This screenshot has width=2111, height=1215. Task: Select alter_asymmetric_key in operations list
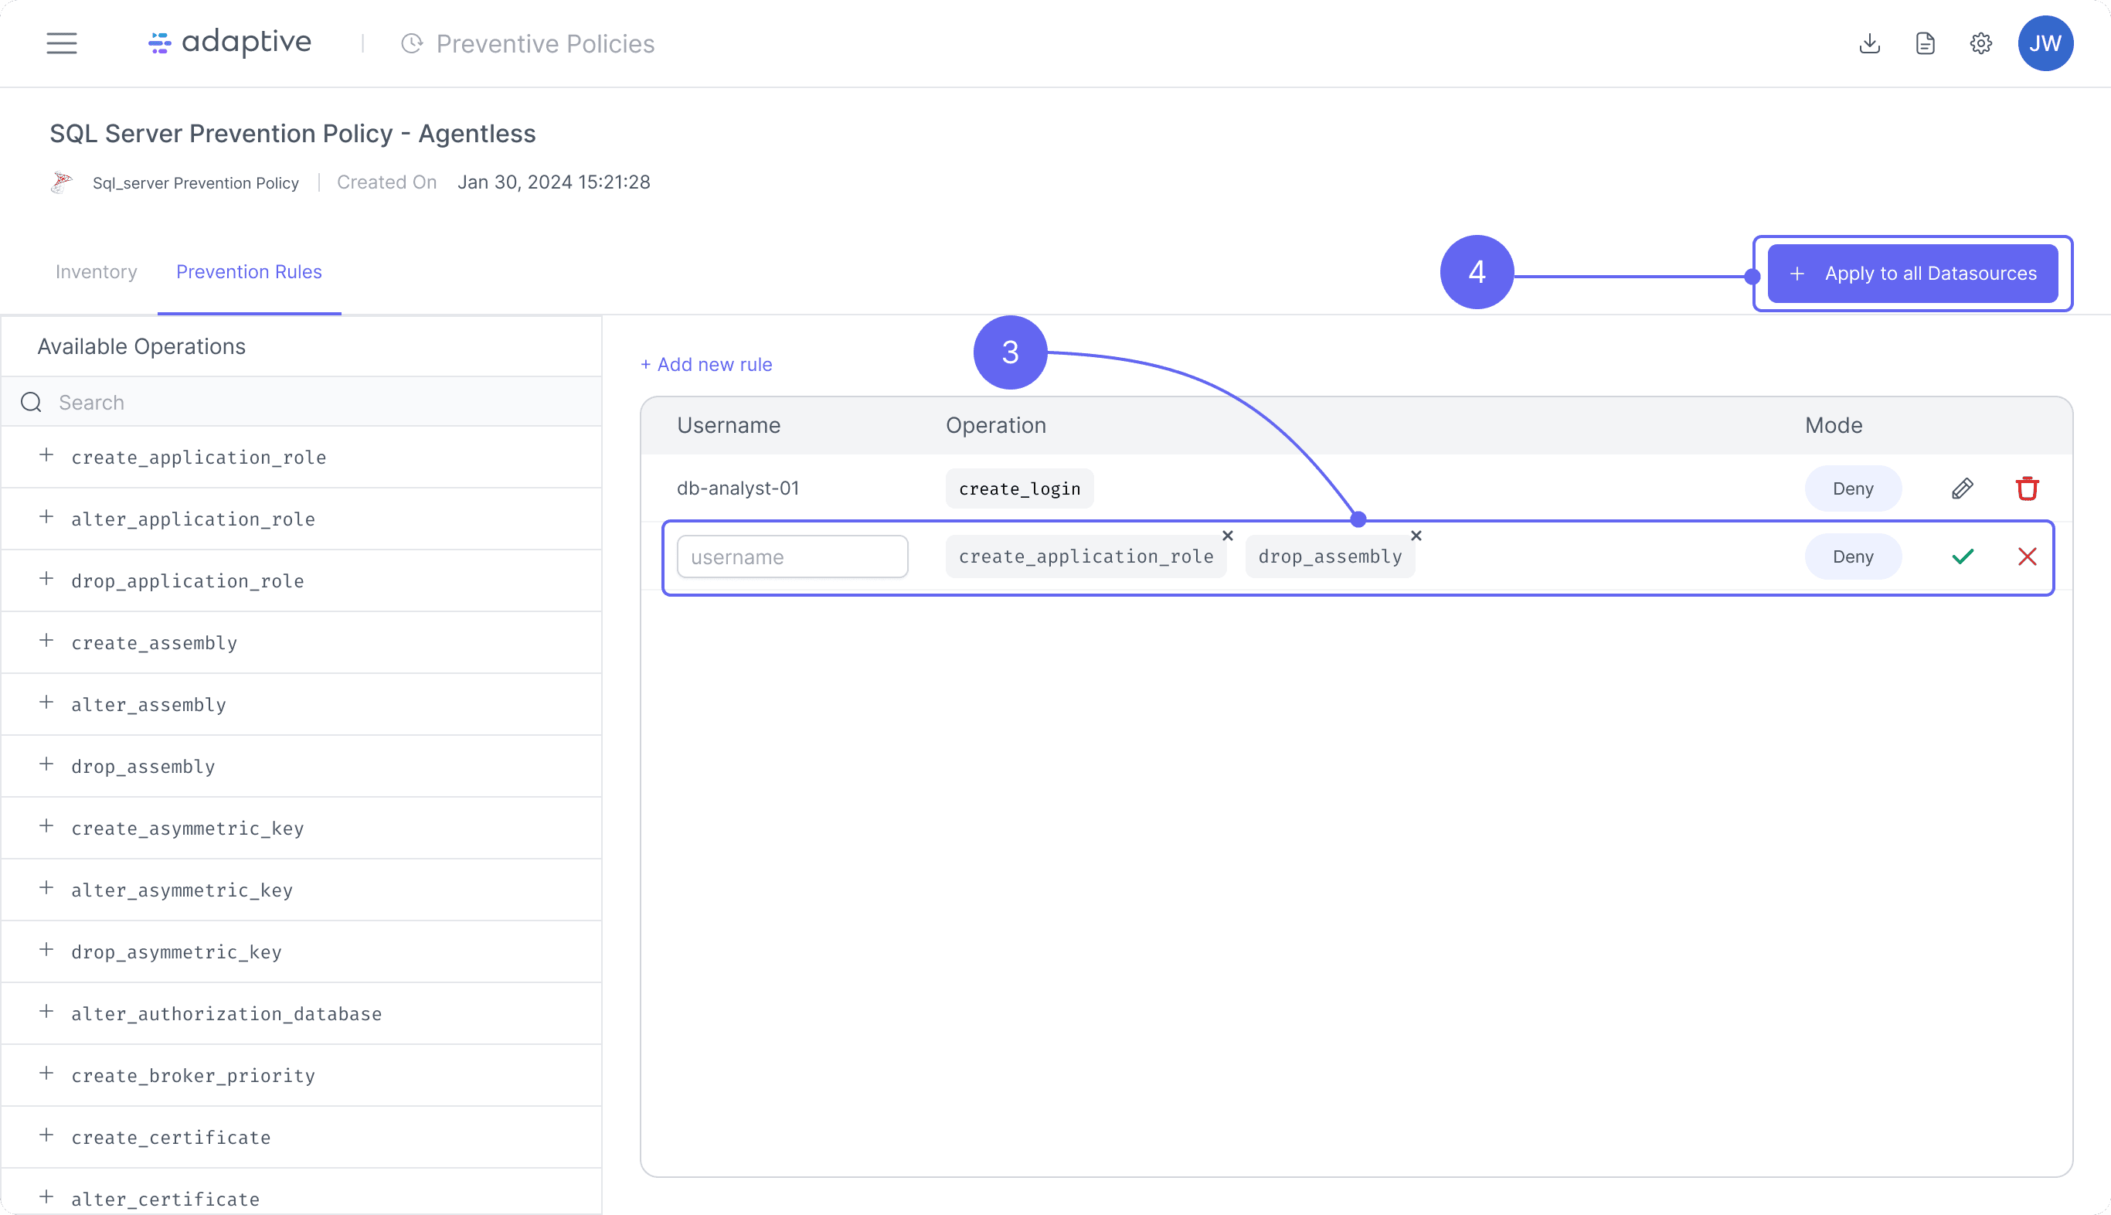pyautogui.click(x=182, y=890)
